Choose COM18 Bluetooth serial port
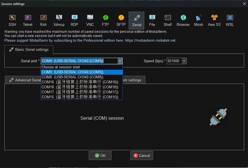This screenshot has height=168, width=248. pyautogui.click(x=82, y=87)
